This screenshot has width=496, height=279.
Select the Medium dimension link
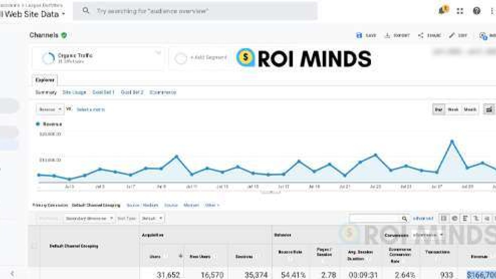point(191,205)
